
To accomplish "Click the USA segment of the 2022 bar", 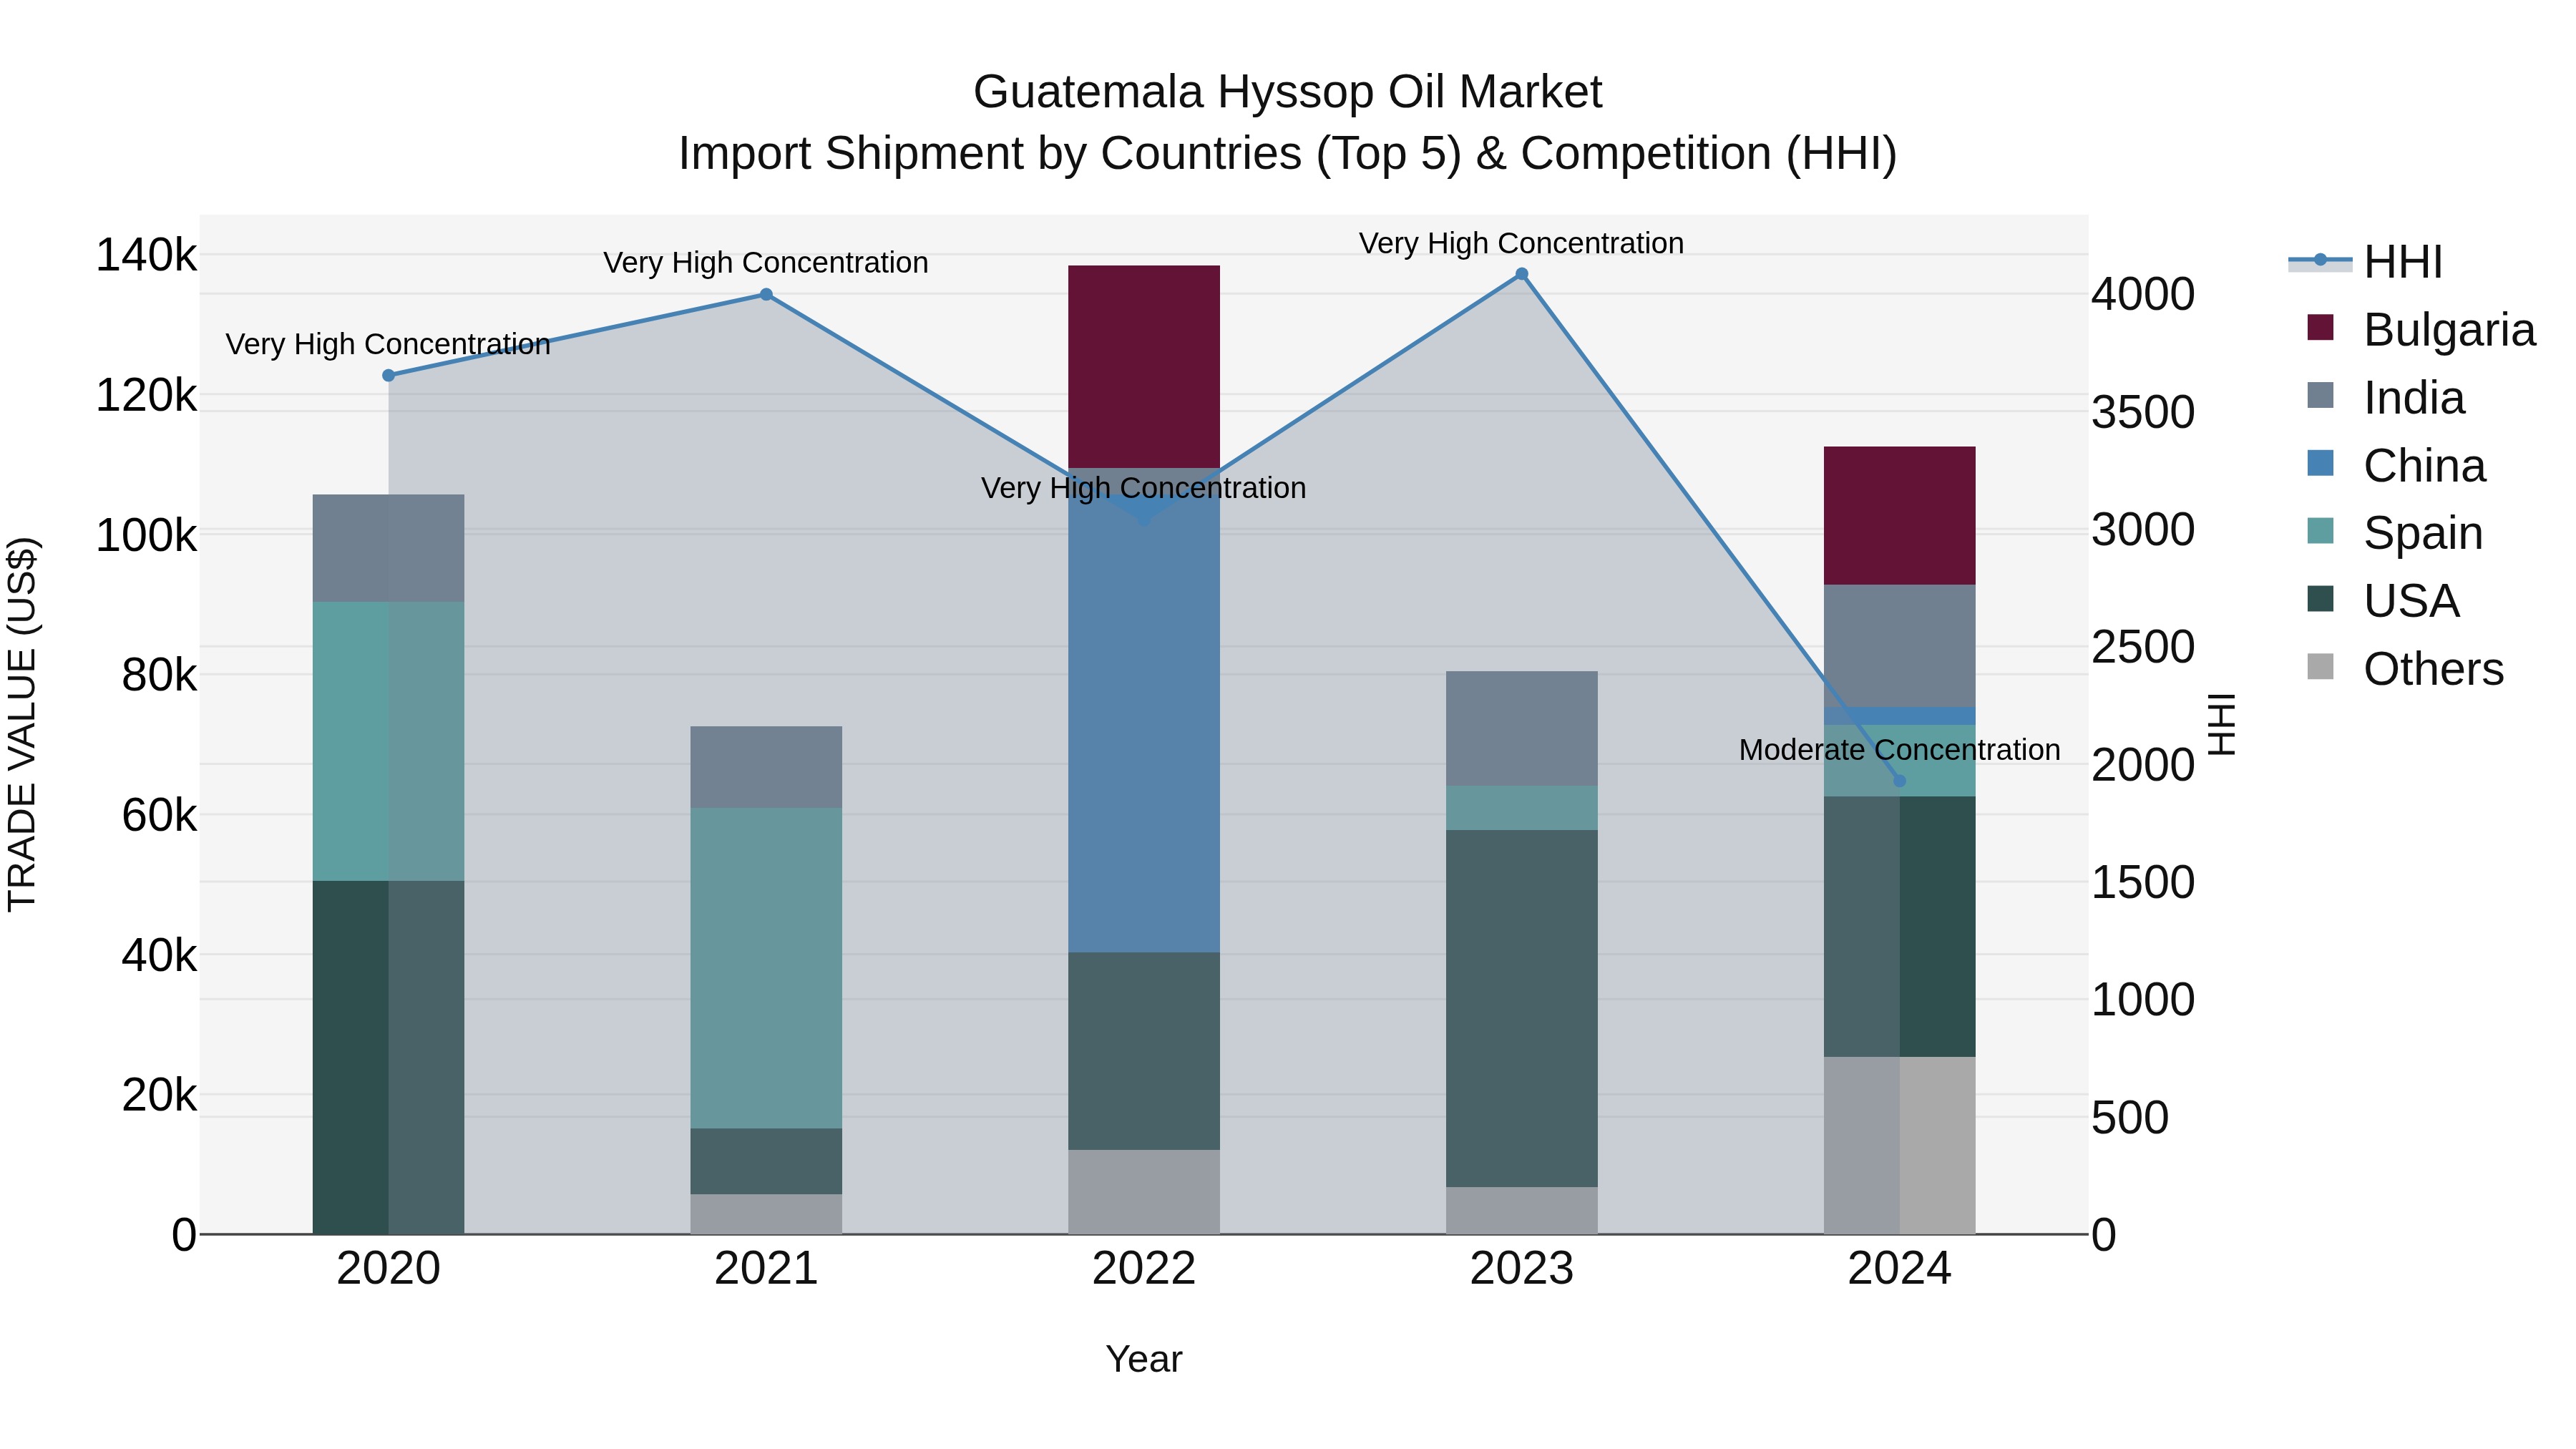I will click(1144, 1051).
